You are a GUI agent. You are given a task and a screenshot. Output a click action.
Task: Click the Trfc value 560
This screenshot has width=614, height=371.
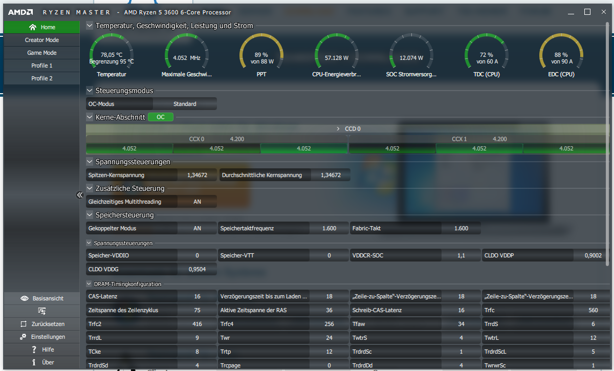click(x=593, y=310)
